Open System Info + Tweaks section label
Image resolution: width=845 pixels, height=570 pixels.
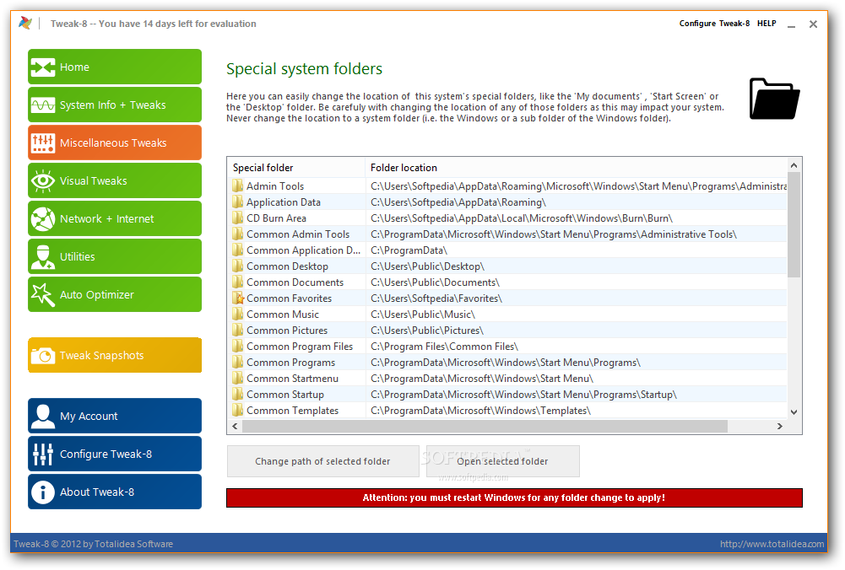tap(112, 105)
